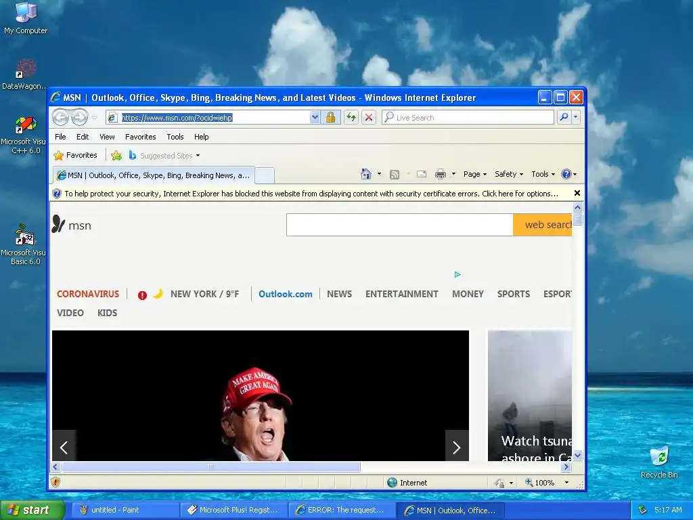This screenshot has height=520, width=693.
Task: Expand the search provider dropdown arrow
Action: (x=575, y=117)
